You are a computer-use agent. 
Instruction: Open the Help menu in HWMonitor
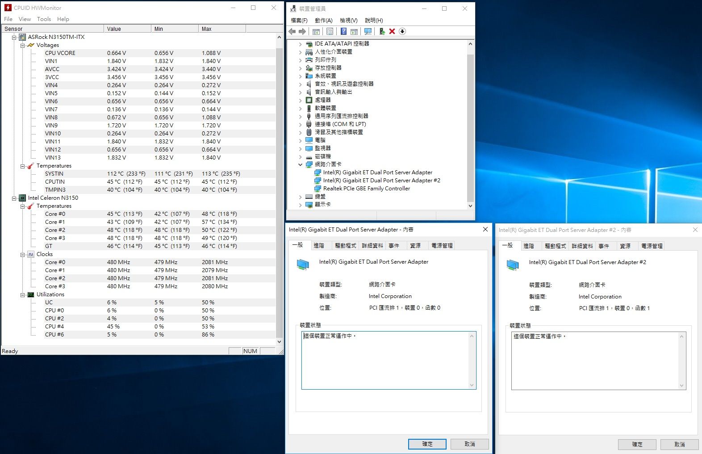(63, 19)
